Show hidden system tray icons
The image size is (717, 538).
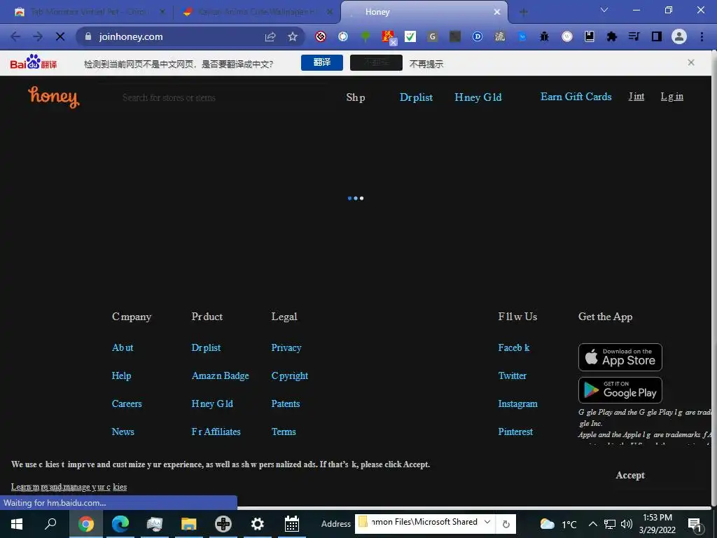(x=592, y=524)
